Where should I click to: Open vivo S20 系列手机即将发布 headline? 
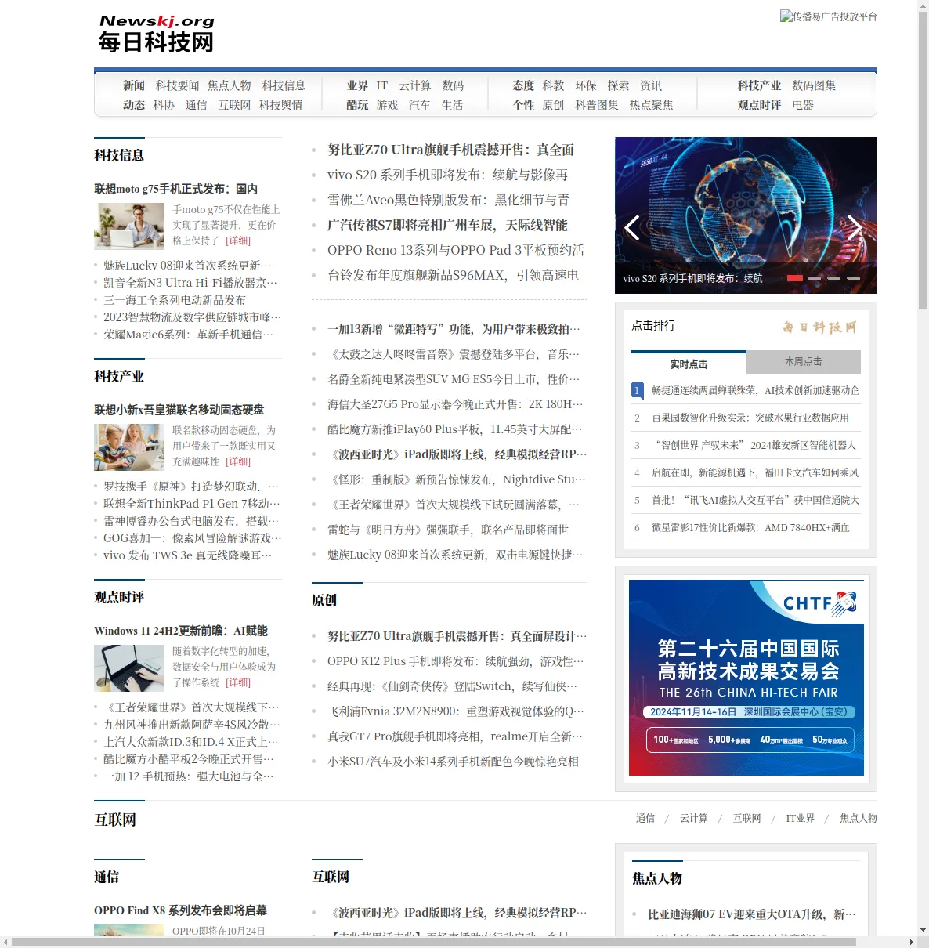(448, 175)
